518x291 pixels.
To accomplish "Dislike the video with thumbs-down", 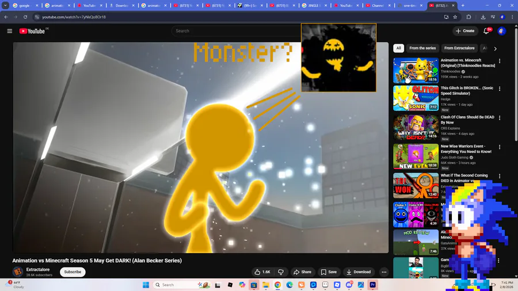I will (281, 272).
